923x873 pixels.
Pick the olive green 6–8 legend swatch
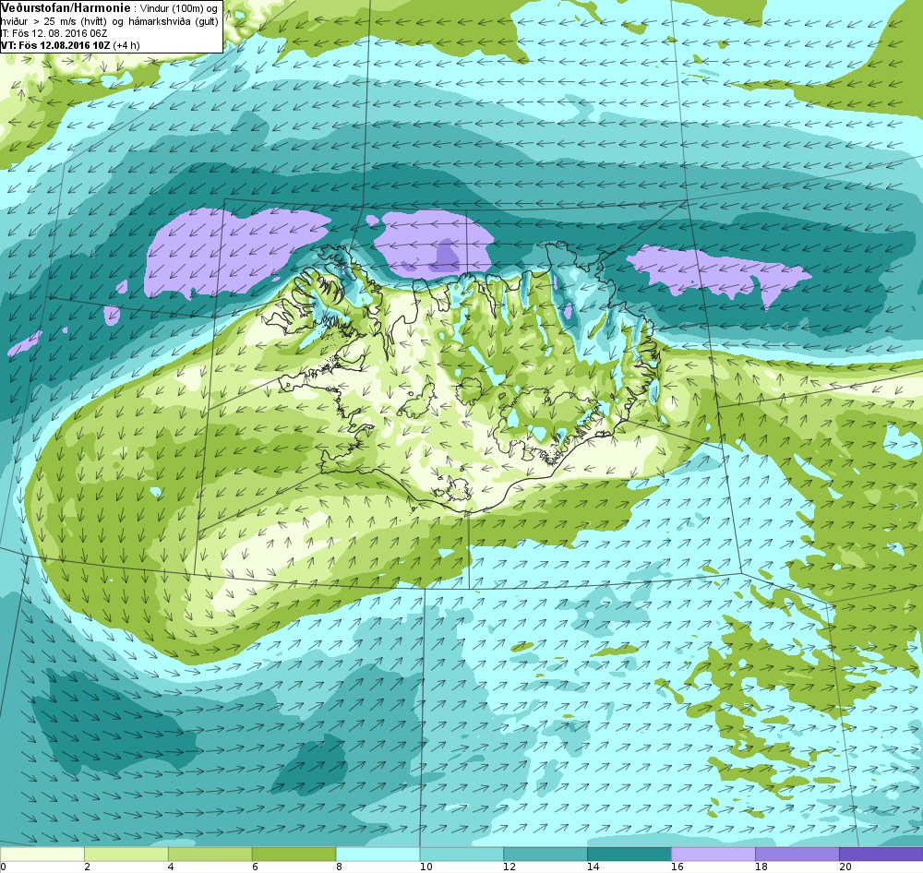coord(294,855)
